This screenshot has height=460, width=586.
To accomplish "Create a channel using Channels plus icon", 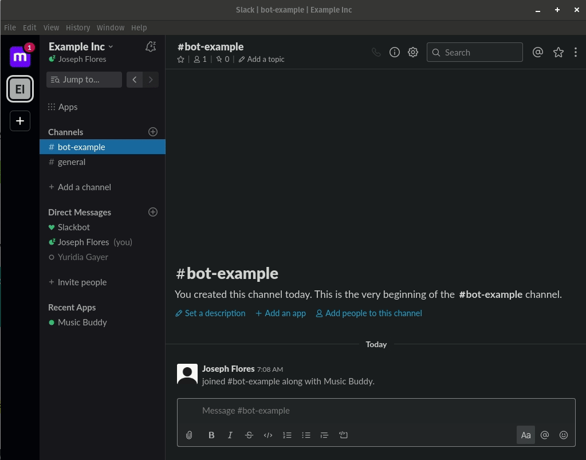I will click(x=153, y=132).
